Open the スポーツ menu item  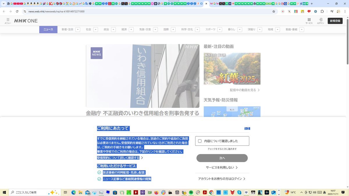click(211, 29)
